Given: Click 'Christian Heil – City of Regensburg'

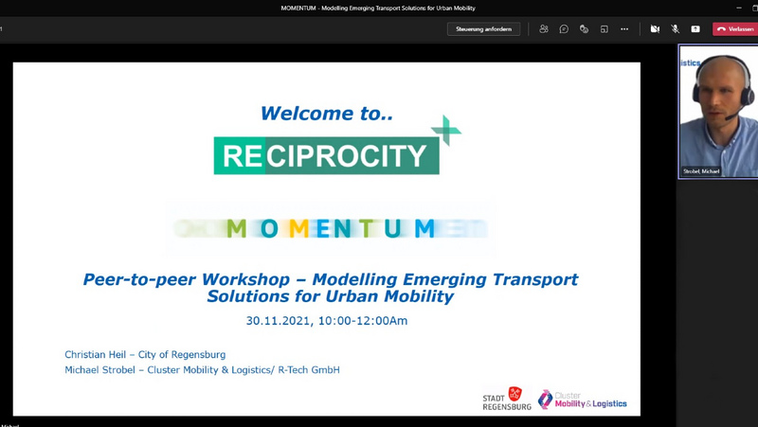Looking at the screenshot, I should (x=145, y=354).
